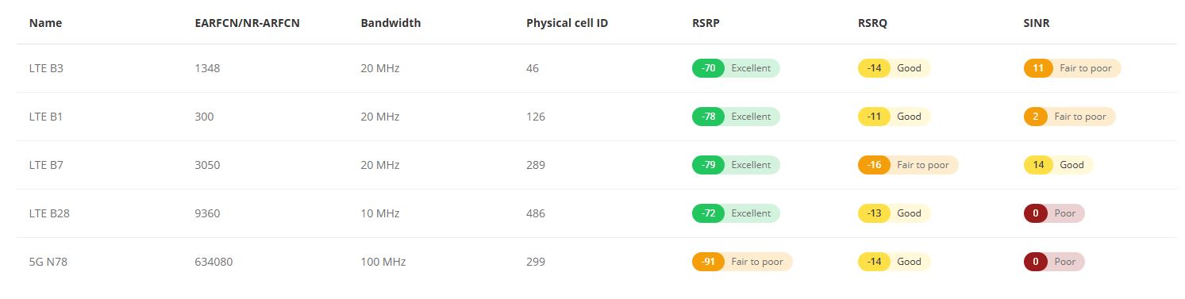Click the Bandwidth column header
This screenshot has width=1185, height=299.
click(391, 23)
